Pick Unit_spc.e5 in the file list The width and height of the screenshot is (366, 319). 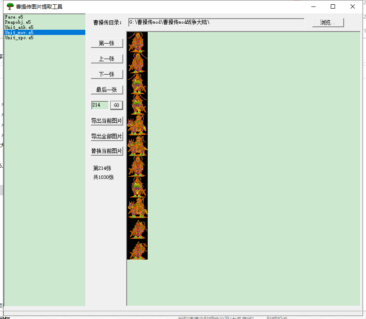point(19,38)
